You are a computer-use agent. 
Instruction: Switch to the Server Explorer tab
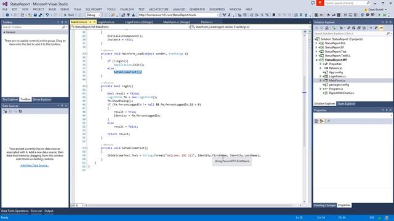(42, 99)
